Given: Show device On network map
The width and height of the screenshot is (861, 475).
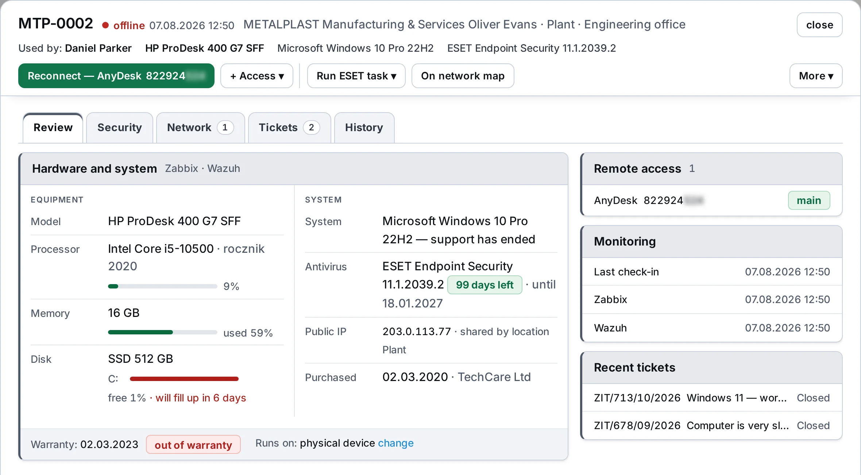Looking at the screenshot, I should pyautogui.click(x=463, y=76).
